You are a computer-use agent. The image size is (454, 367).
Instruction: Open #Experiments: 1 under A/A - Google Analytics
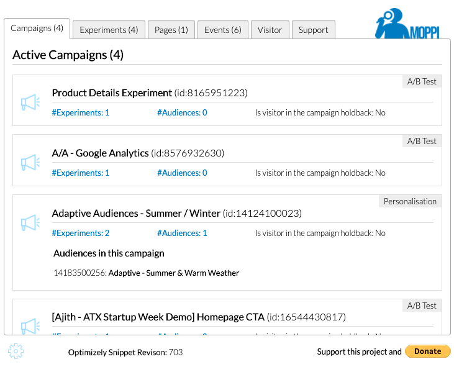point(81,173)
